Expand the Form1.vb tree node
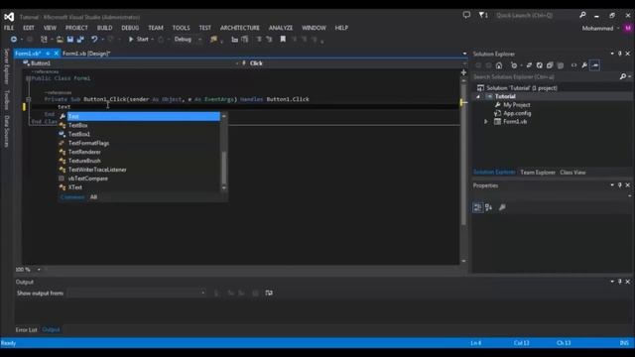Screen dimensions: 635x357 click(486, 122)
